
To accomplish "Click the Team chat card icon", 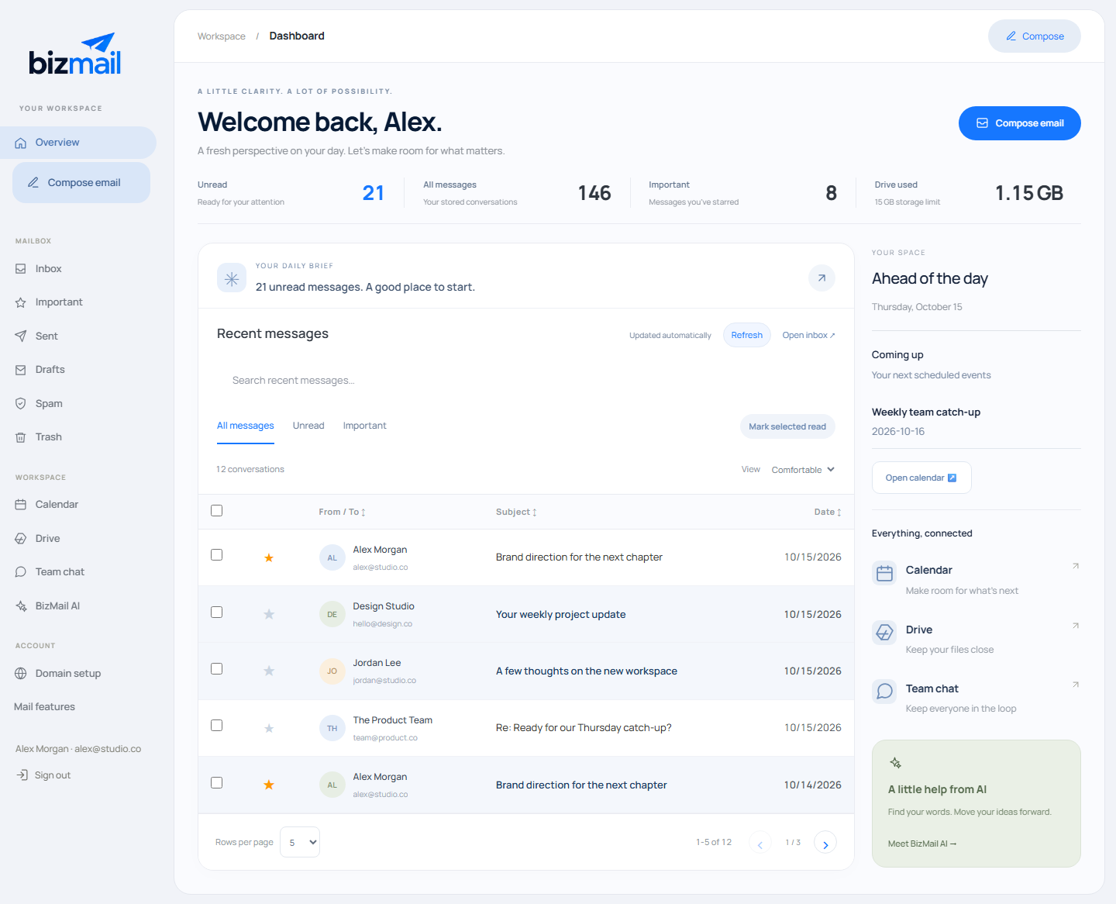I will coord(884,692).
